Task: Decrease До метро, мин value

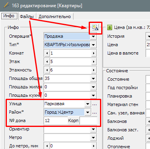Action: [x=47, y=146]
